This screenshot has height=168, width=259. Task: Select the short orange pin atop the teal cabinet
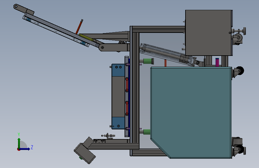pyautogui.click(x=165, y=63)
